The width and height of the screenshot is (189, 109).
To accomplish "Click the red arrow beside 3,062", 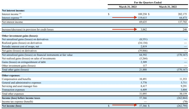I will pos(125,29).
